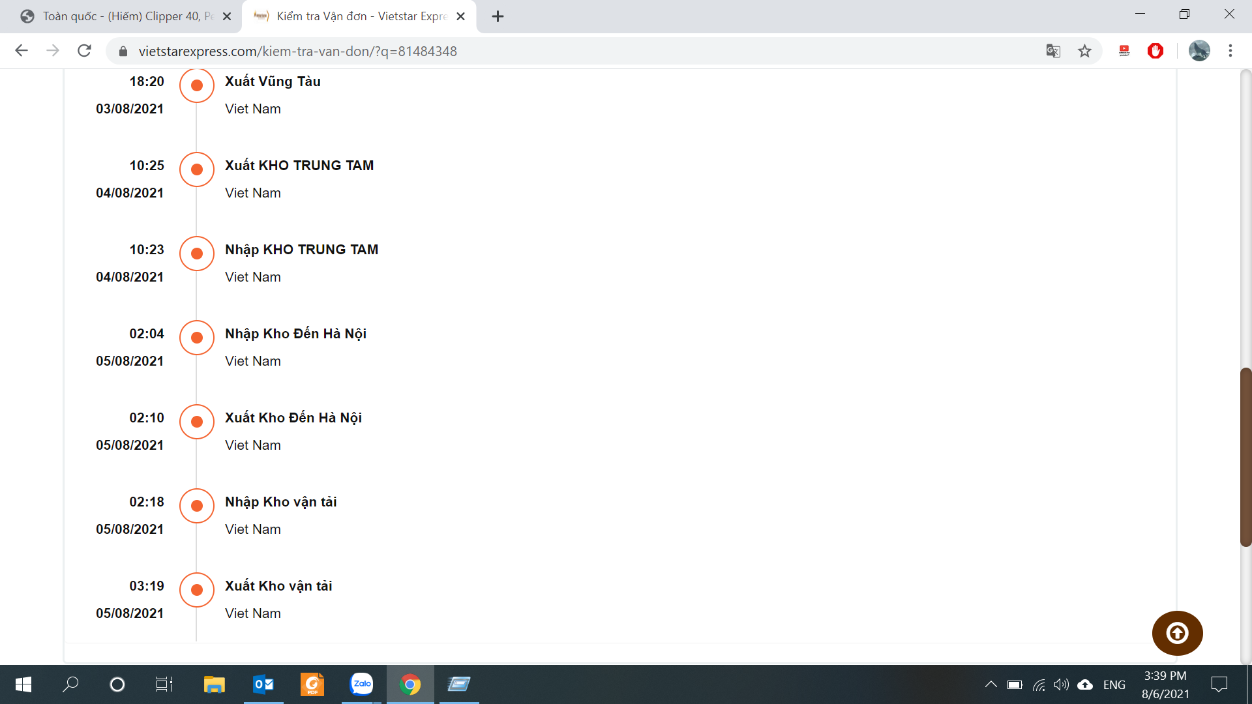Bookmark this page with star icon
This screenshot has height=704, width=1252.
pos(1084,51)
